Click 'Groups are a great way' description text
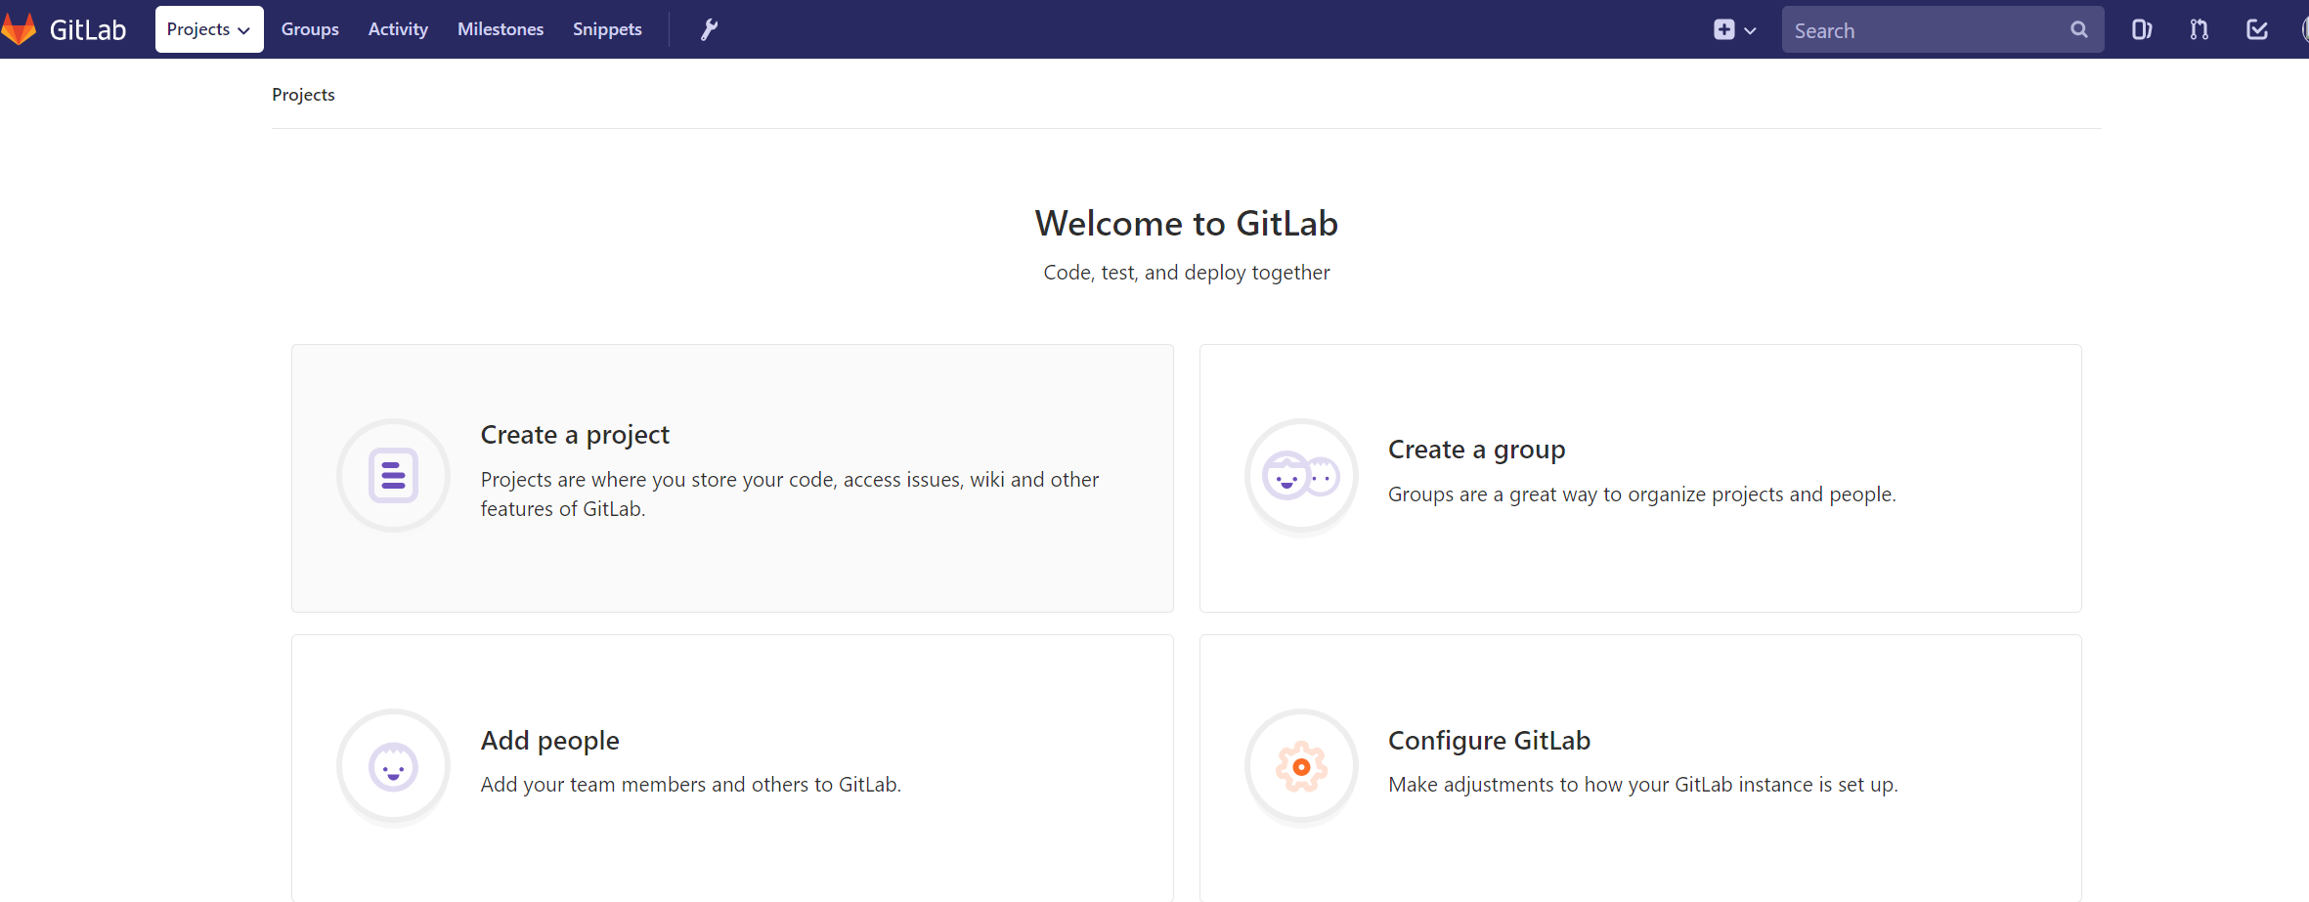The image size is (2309, 902). (1641, 494)
